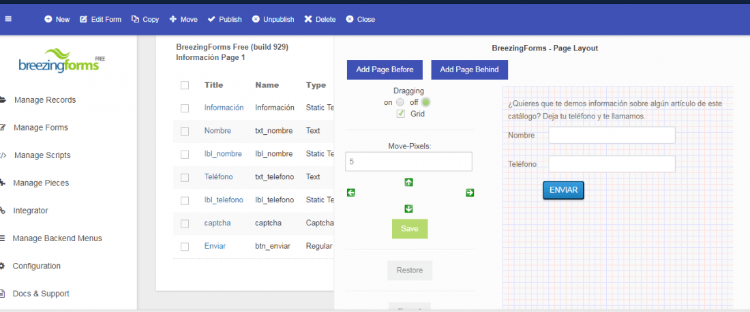The image size is (750, 312).
Task: Click the Publish checkmark icon
Action: tap(211, 20)
